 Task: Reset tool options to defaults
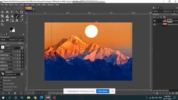(21, 93)
